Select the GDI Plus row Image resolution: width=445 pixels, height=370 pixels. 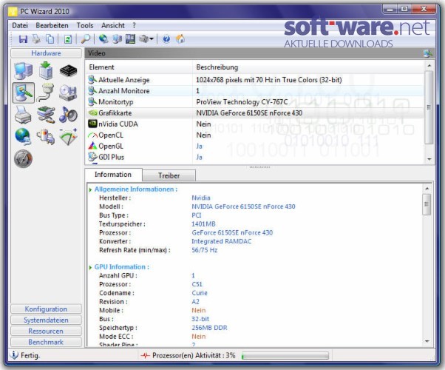pyautogui.click(x=254, y=157)
